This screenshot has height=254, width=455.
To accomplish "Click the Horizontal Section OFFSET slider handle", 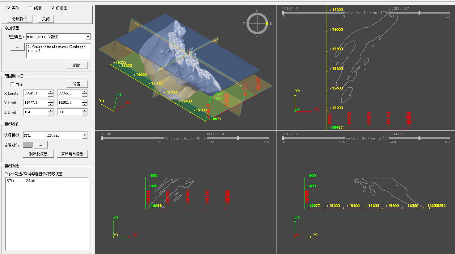I will 419,13.
